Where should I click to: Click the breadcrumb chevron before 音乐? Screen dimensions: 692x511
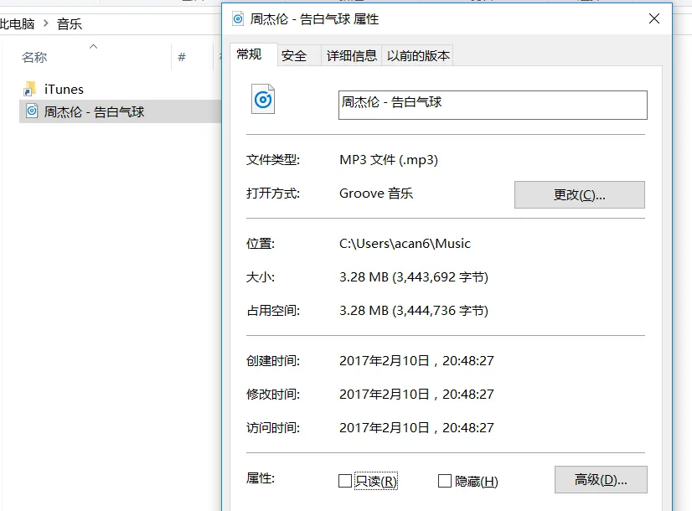point(46,23)
